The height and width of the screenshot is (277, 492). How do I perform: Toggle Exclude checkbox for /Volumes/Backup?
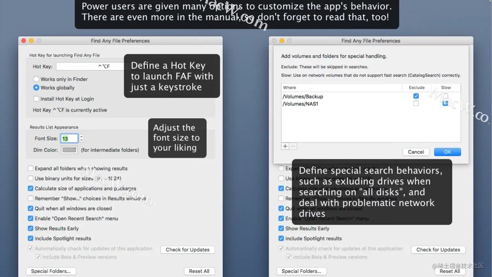click(x=416, y=96)
